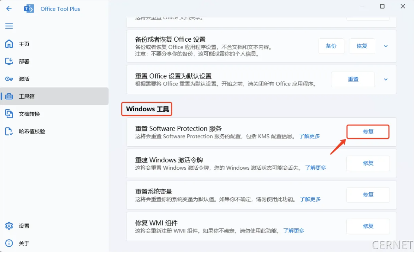The height and width of the screenshot is (253, 414).
Task: Click 恢复 button for Office settings
Action: 362,46
